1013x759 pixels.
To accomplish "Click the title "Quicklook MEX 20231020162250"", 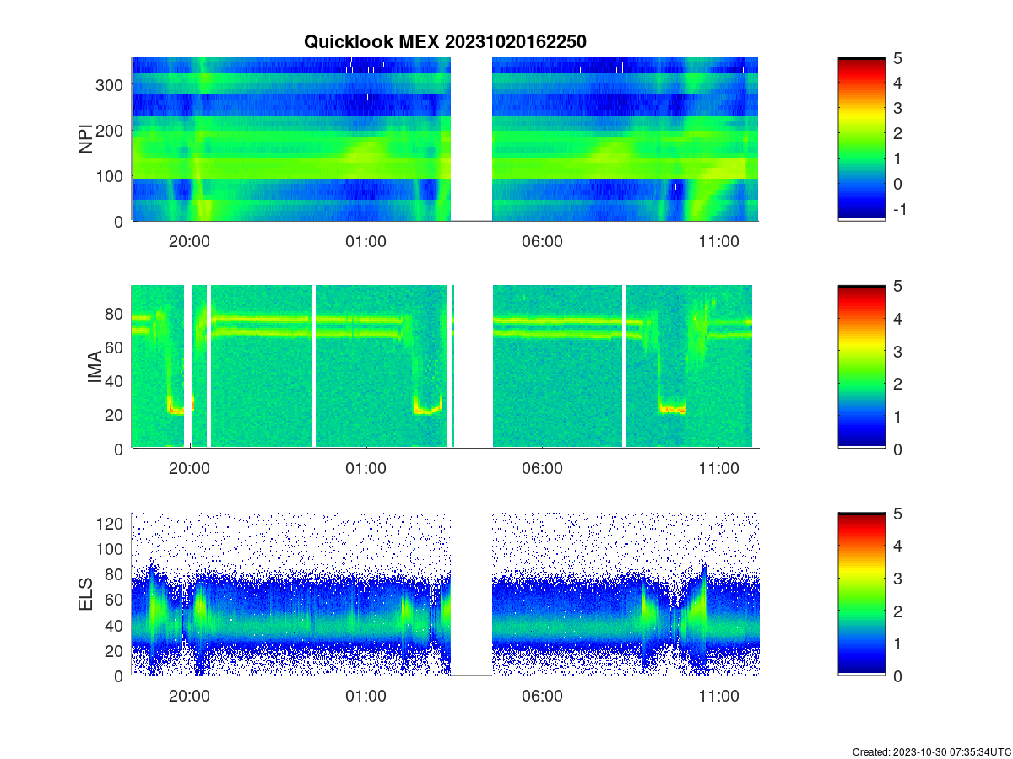I will coord(445,41).
